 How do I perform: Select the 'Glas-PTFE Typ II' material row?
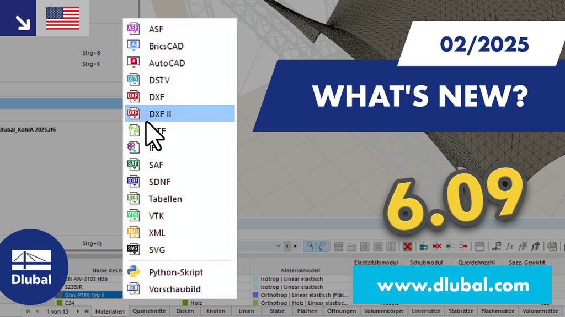click(89, 295)
